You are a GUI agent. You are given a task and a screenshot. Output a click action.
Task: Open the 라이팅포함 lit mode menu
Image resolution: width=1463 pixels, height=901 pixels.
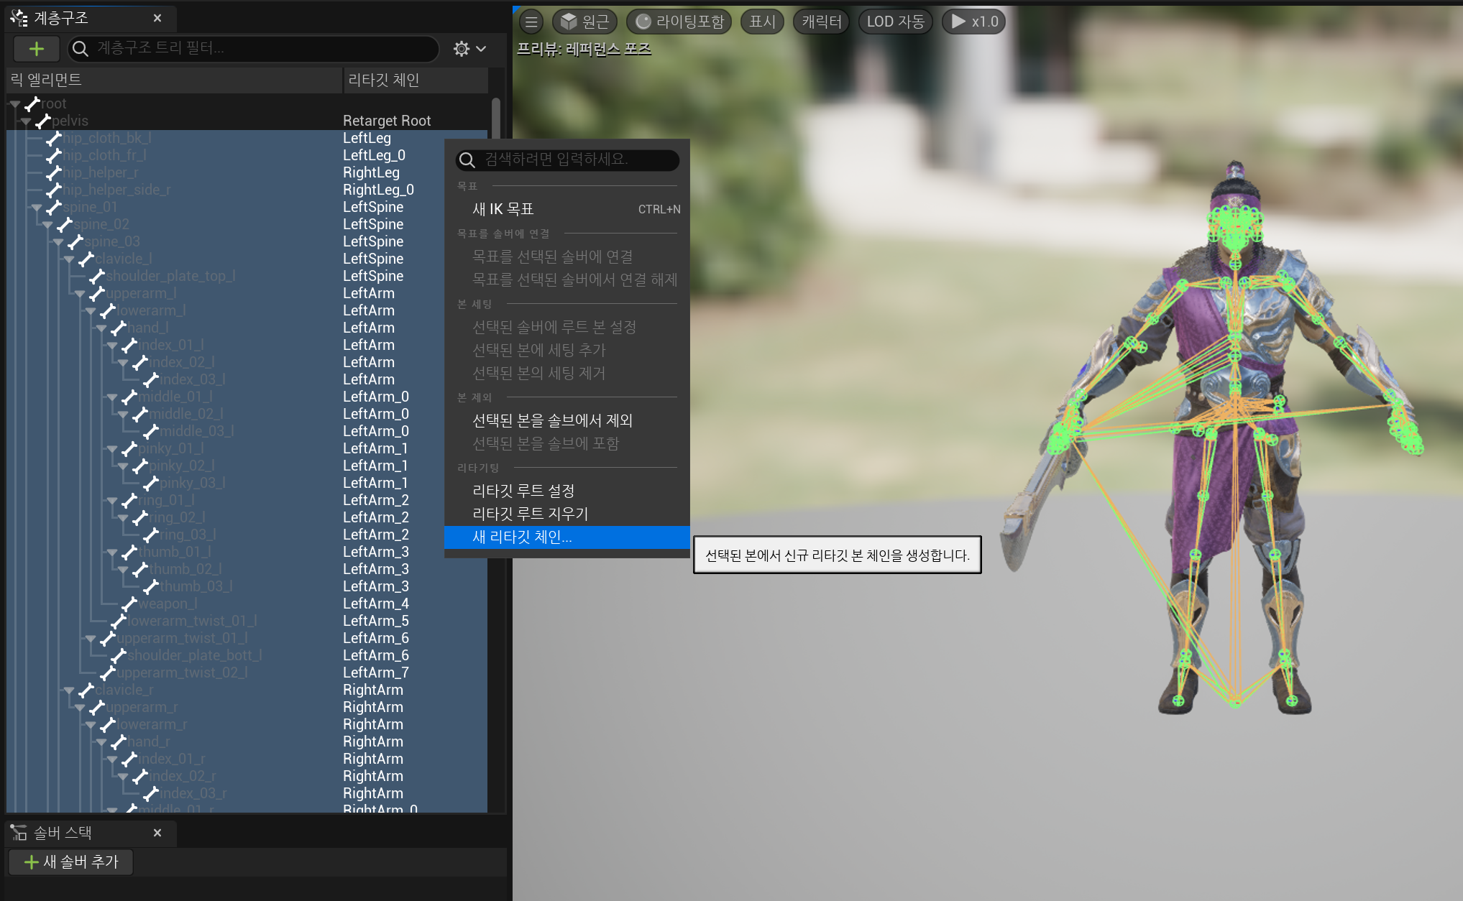[x=679, y=22]
